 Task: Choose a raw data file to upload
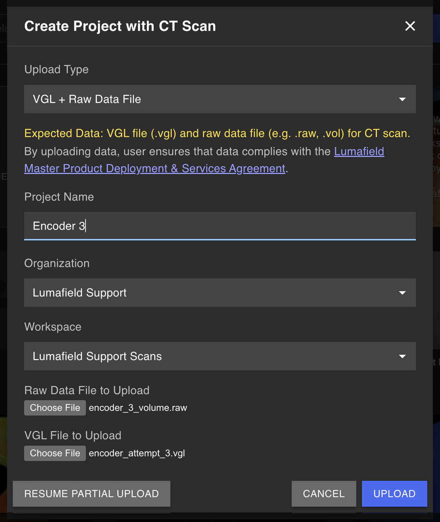tap(55, 408)
